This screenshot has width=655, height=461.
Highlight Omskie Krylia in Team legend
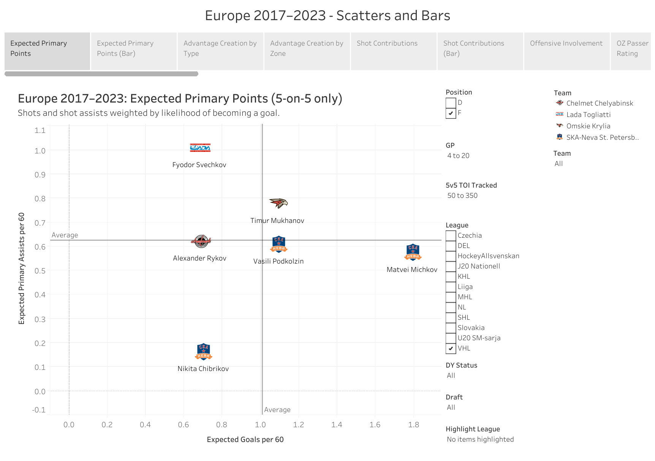pos(588,126)
